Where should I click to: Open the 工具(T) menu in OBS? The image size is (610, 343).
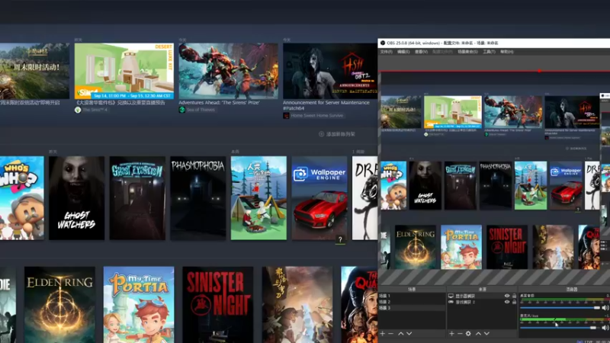tap(489, 52)
